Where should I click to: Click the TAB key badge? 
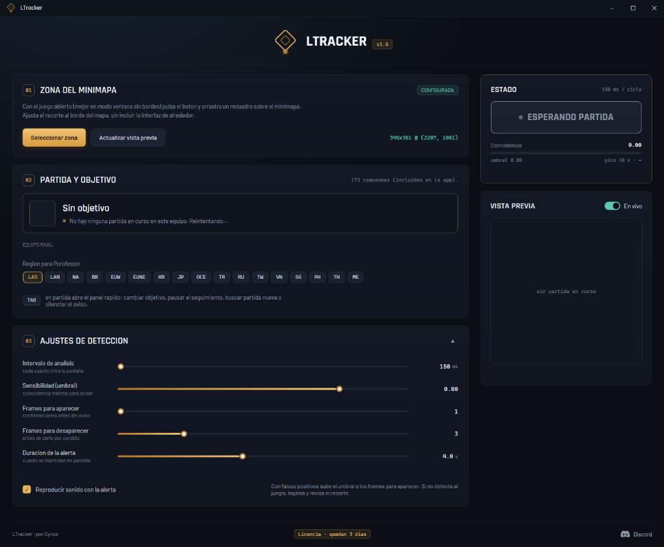32,300
